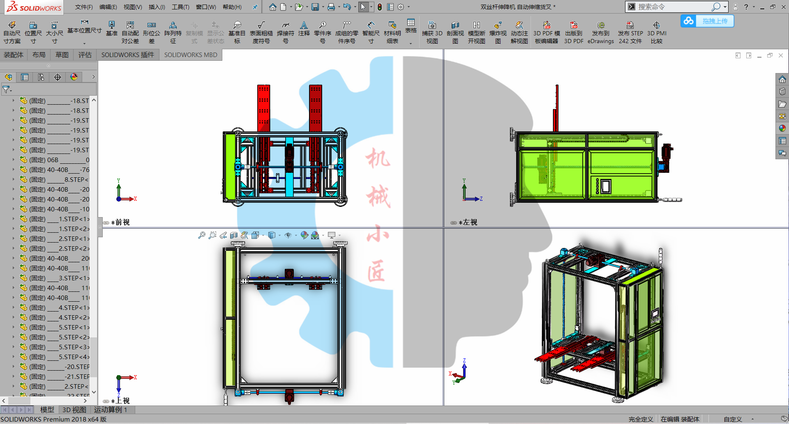Open Appearances and Scenes in the task pane

(782, 128)
